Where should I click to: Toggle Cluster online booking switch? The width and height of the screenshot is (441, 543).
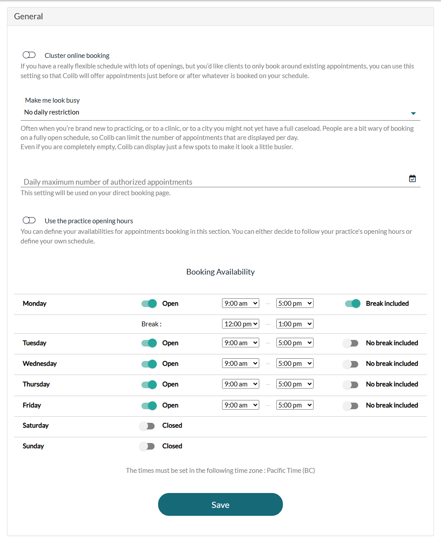(x=29, y=55)
